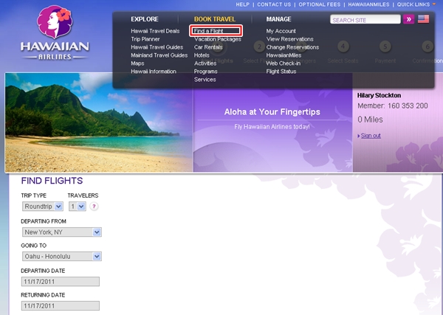The image size is (443, 315).
Task: Select the US flag country icon
Action: (x=423, y=19)
